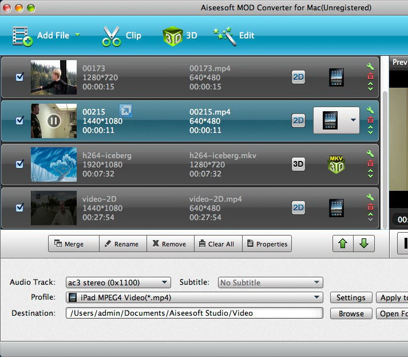The height and width of the screenshot is (357, 408).
Task: Uncheck the 00173 video checkbox
Action: pos(20,77)
